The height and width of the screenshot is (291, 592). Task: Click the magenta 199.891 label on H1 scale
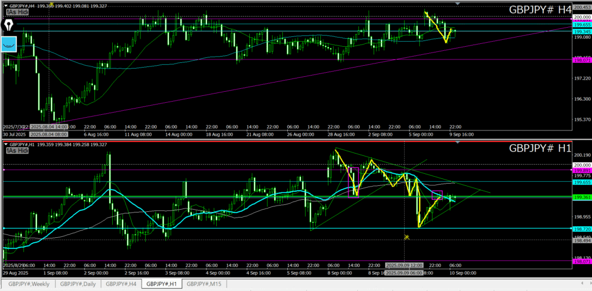tap(582, 170)
